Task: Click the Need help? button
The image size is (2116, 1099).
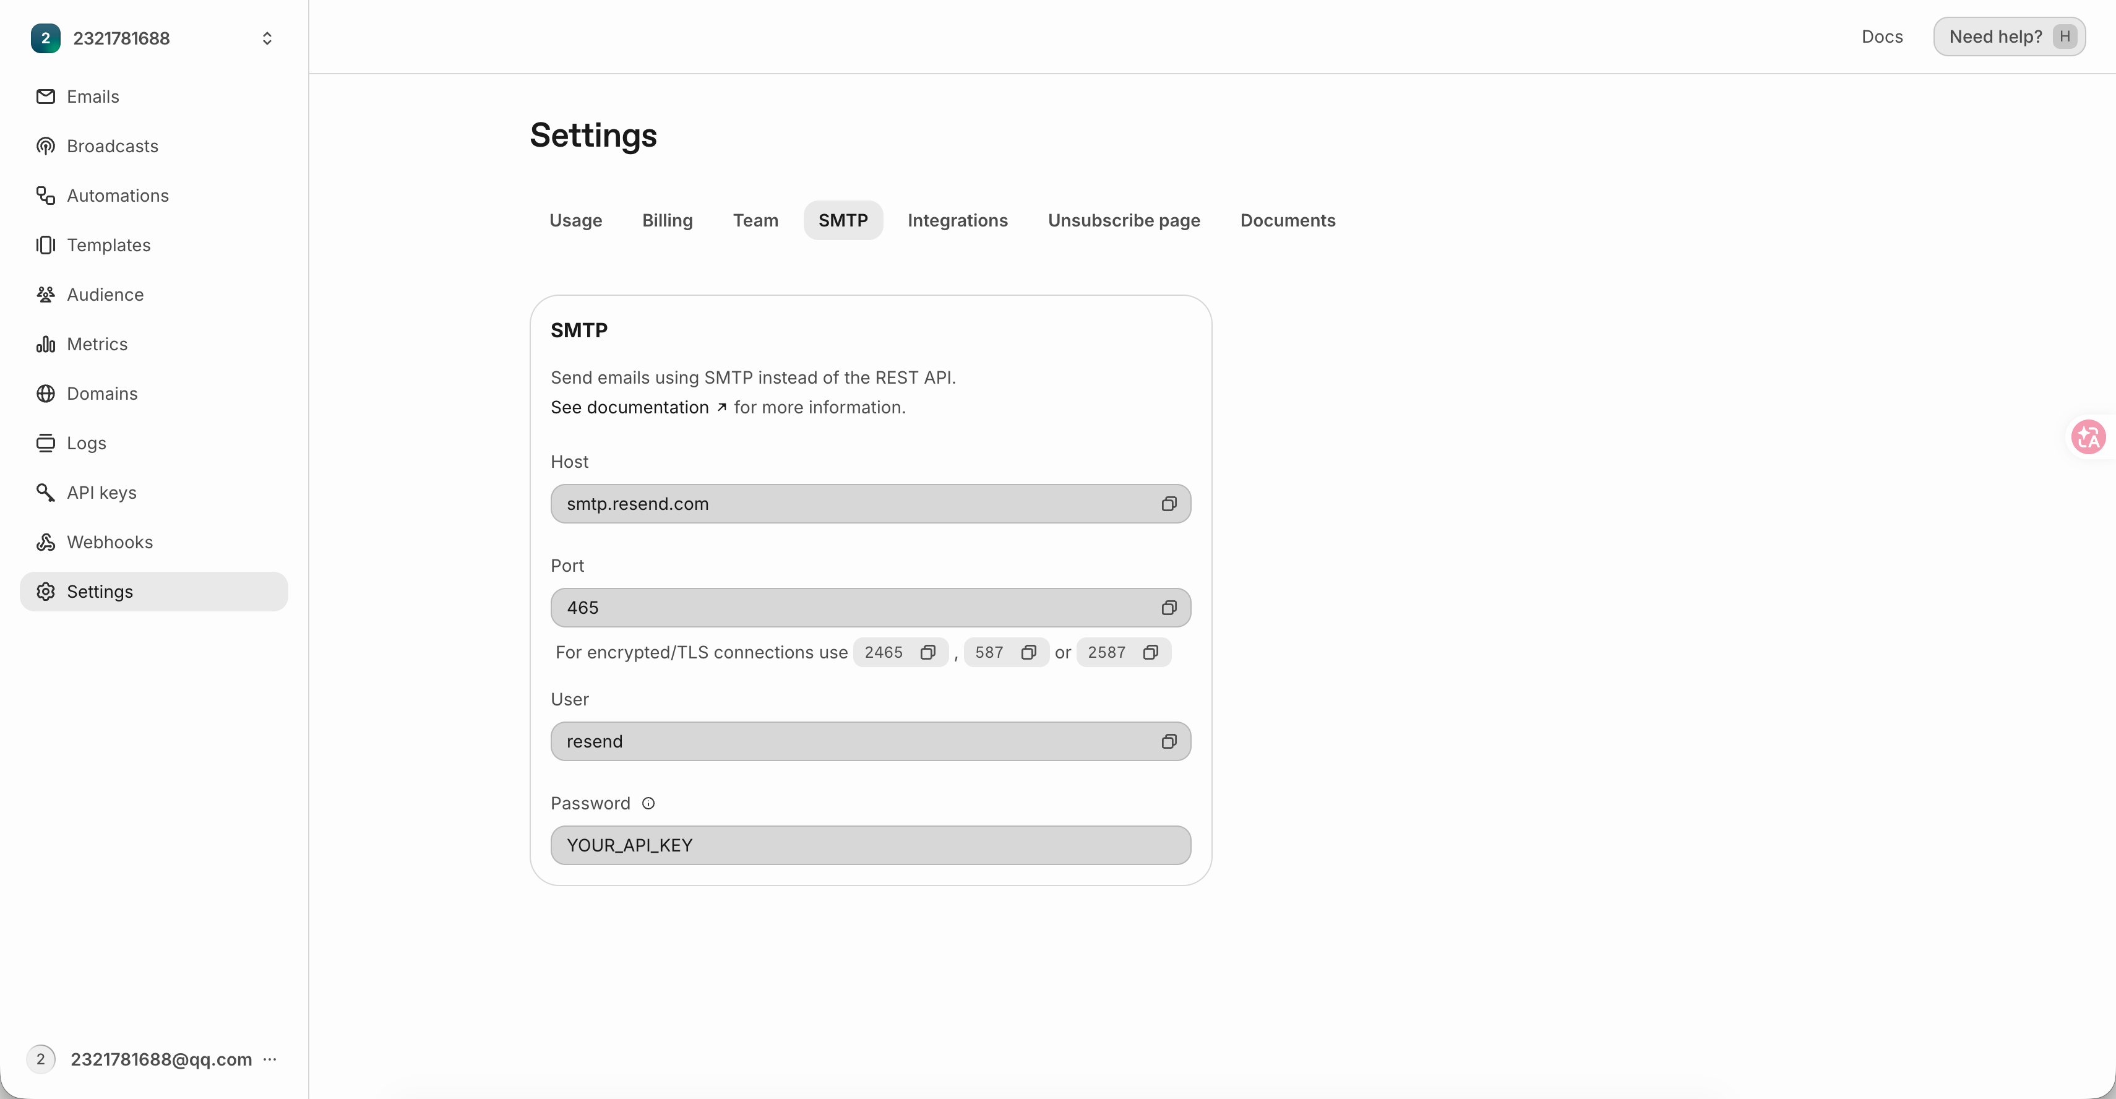Action: coord(2008,37)
